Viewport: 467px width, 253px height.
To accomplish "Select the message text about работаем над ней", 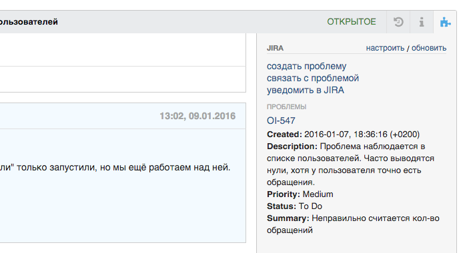I will [x=115, y=167].
